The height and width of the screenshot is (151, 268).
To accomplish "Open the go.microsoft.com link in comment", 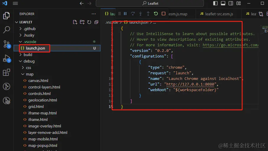I will [230, 45].
